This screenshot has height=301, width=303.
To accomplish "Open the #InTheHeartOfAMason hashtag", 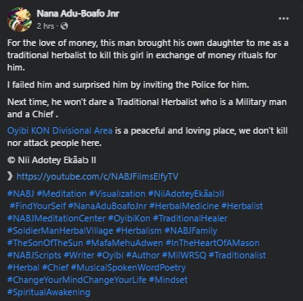I will (x=212, y=243).
